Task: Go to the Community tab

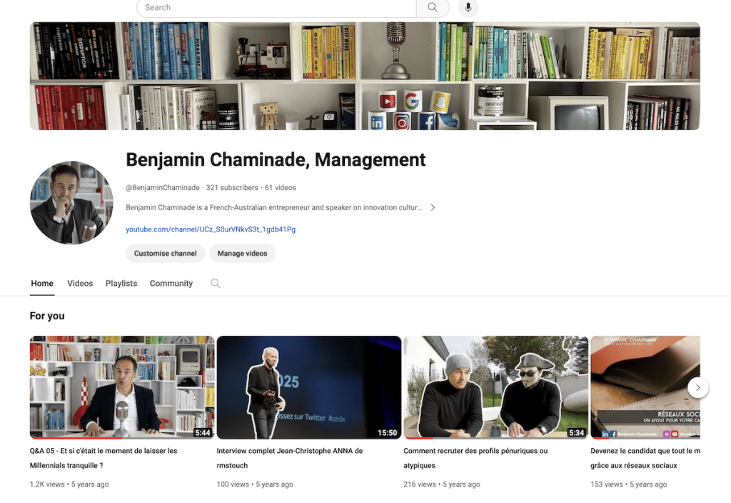Action: 171,283
